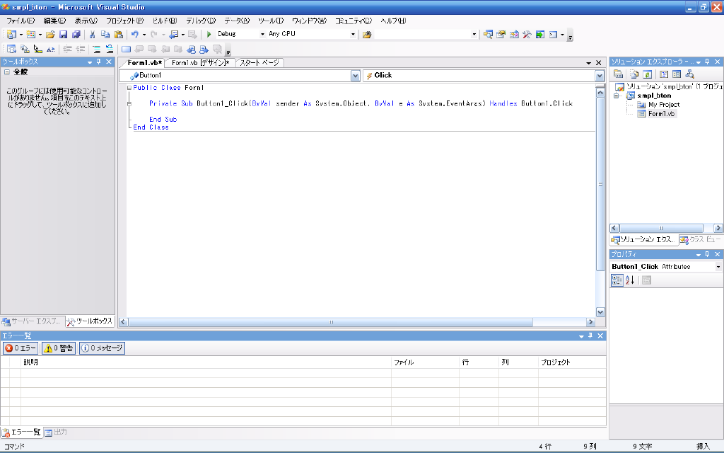Viewport: 724px width, 453px height.
Task: Open the Any CPU platform dropdown
Action: [x=353, y=34]
